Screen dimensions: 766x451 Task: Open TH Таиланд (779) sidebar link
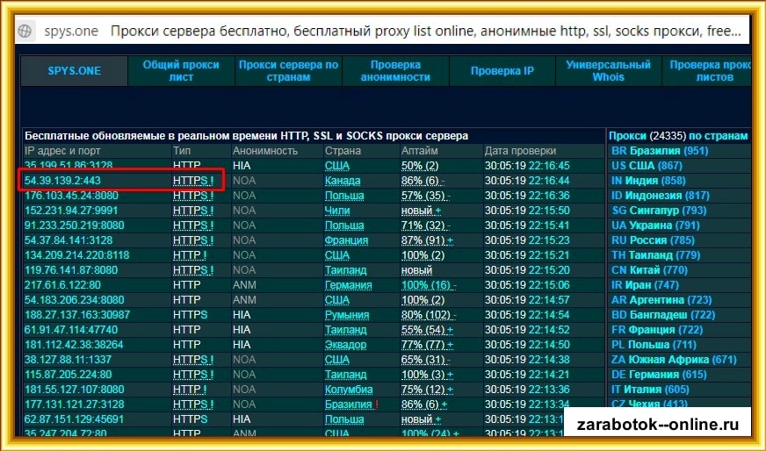pyautogui.click(x=656, y=255)
